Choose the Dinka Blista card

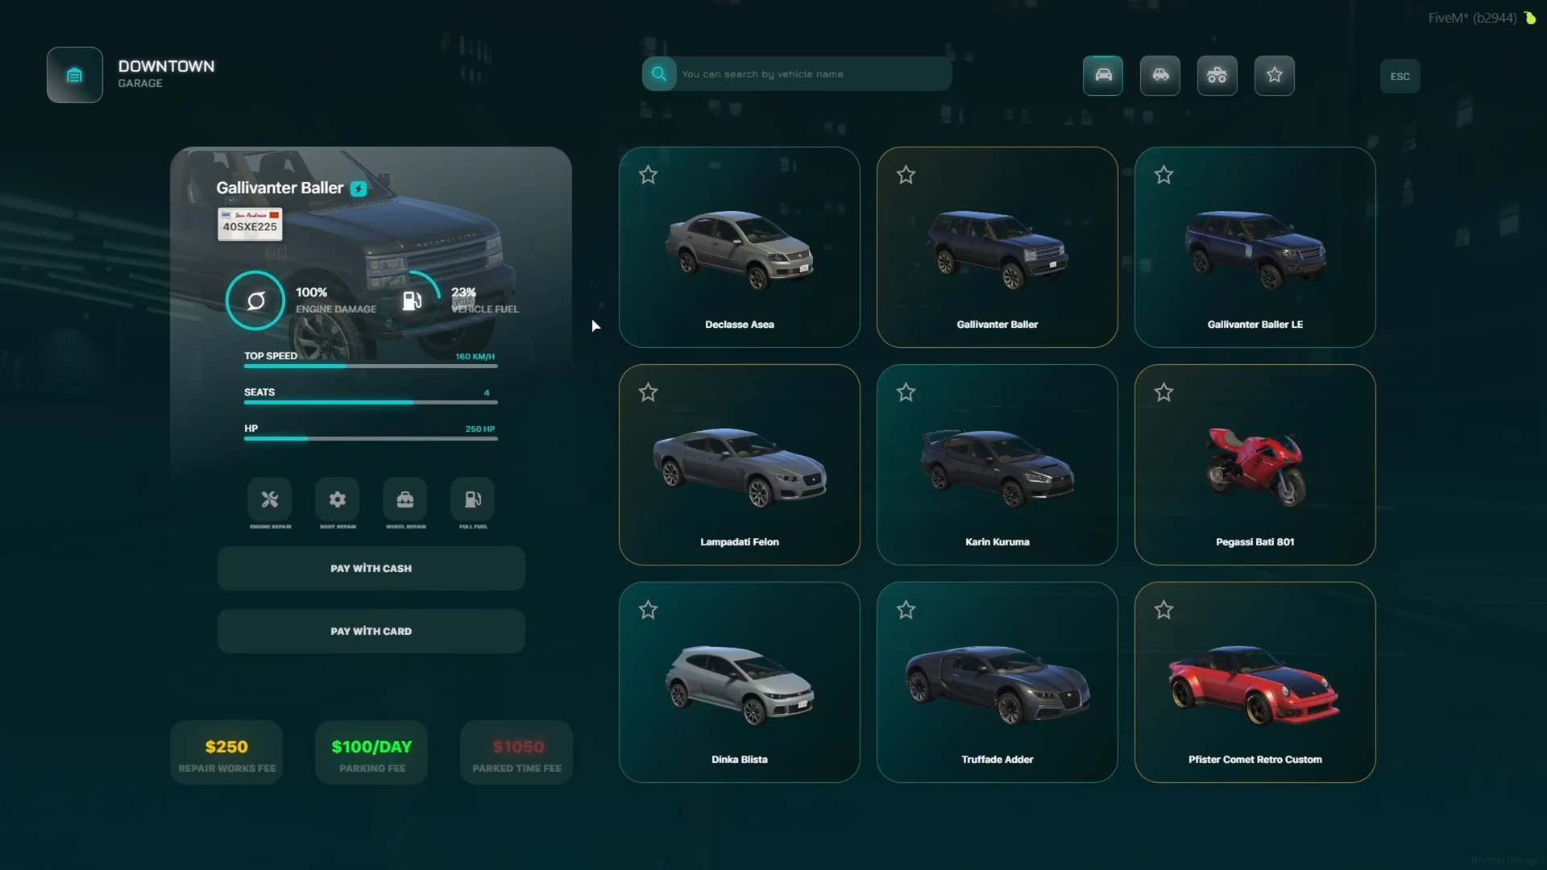[740, 682]
